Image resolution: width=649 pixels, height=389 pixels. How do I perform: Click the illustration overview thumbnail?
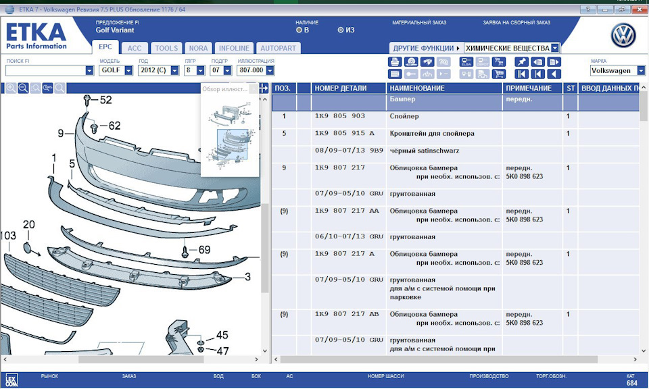[231, 136]
